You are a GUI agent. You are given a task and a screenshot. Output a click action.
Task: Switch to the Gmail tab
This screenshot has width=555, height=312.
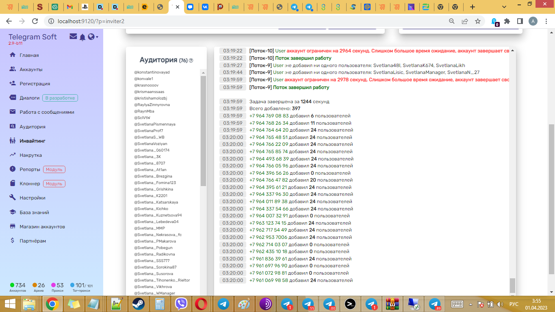(70, 7)
